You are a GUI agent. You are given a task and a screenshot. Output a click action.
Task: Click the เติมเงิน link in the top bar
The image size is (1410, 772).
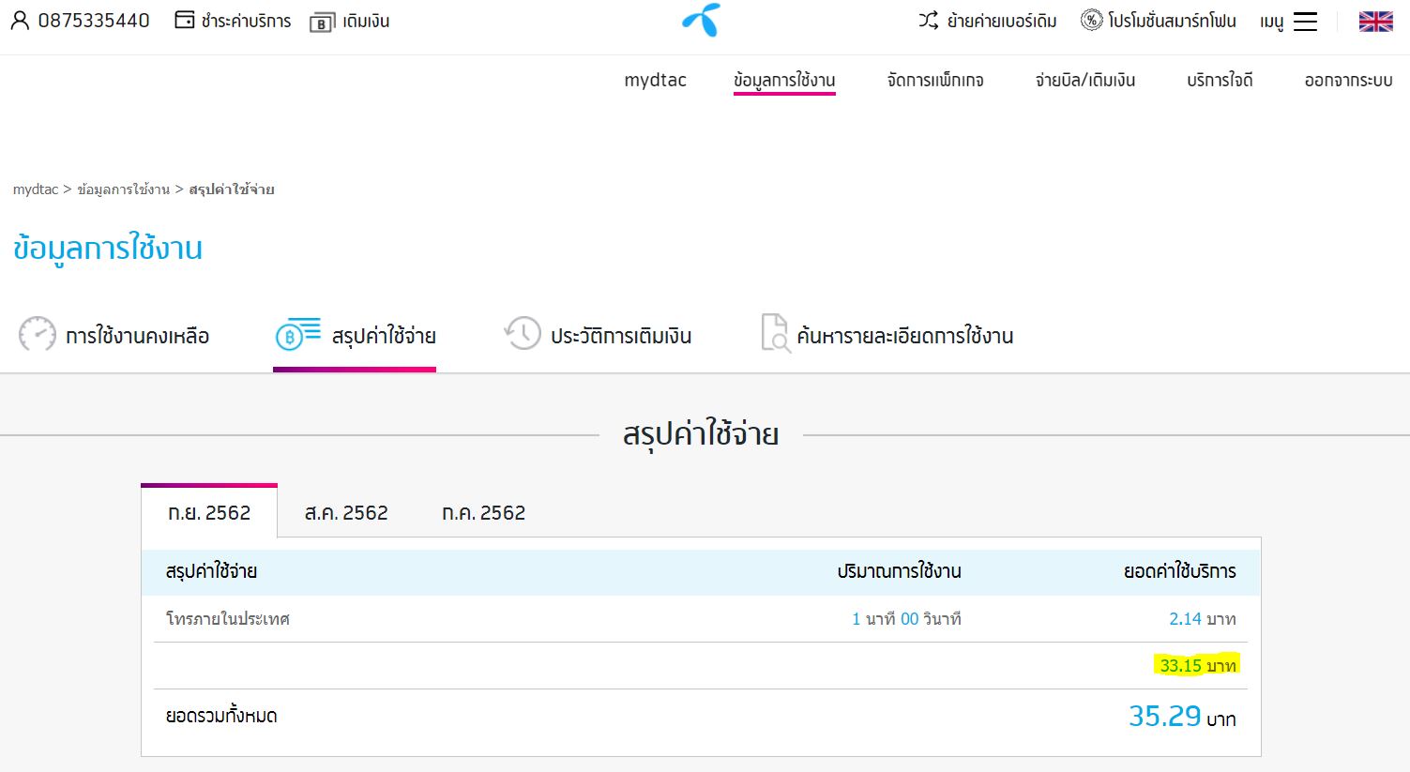pyautogui.click(x=366, y=21)
